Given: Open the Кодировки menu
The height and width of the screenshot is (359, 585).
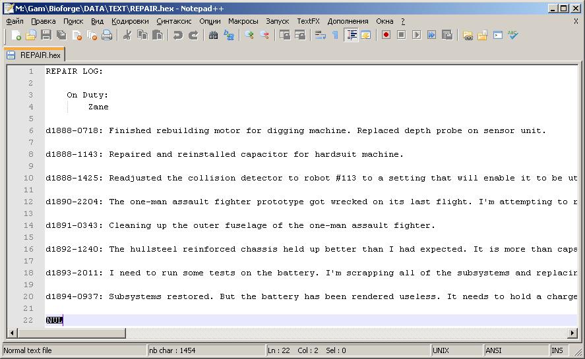Looking at the screenshot, I should click(x=130, y=21).
